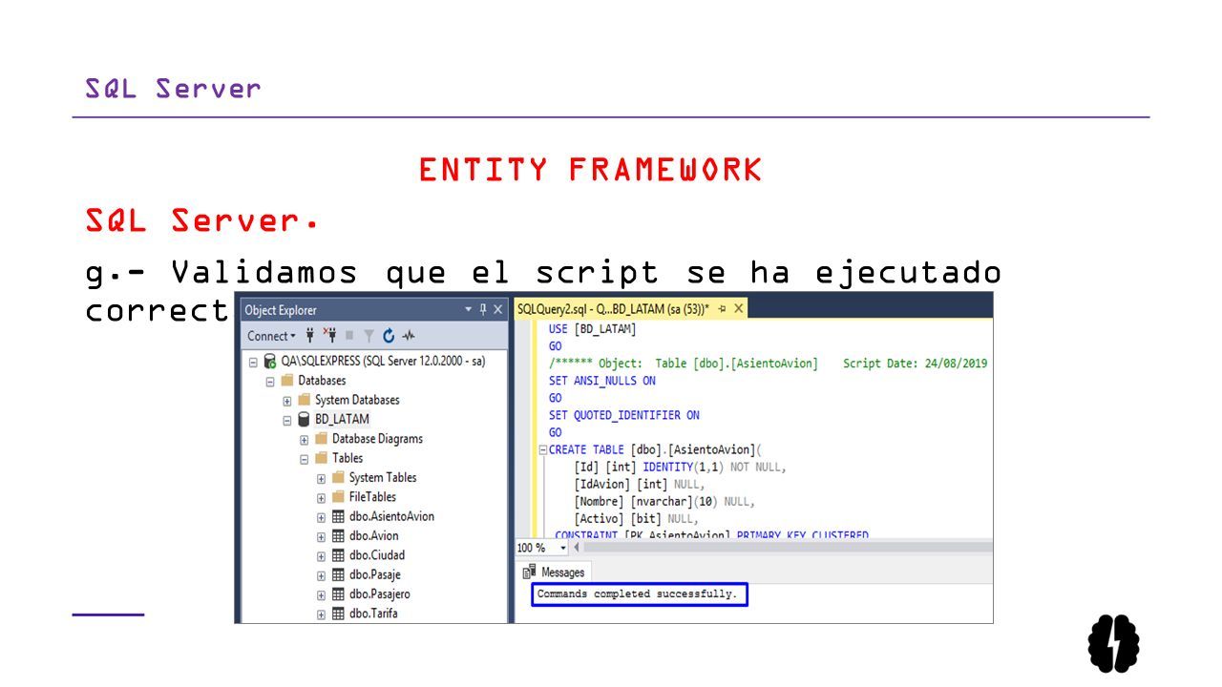The image size is (1222, 687).
Task: Close the Object Explorer panel
Action: point(497,309)
